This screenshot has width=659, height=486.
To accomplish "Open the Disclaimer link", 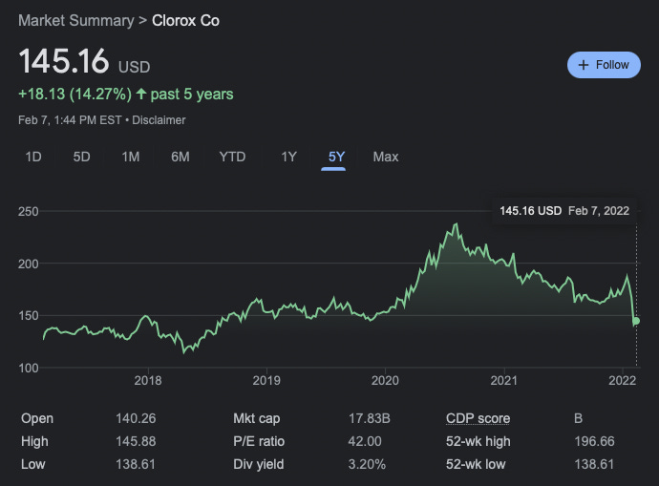I will (x=159, y=120).
